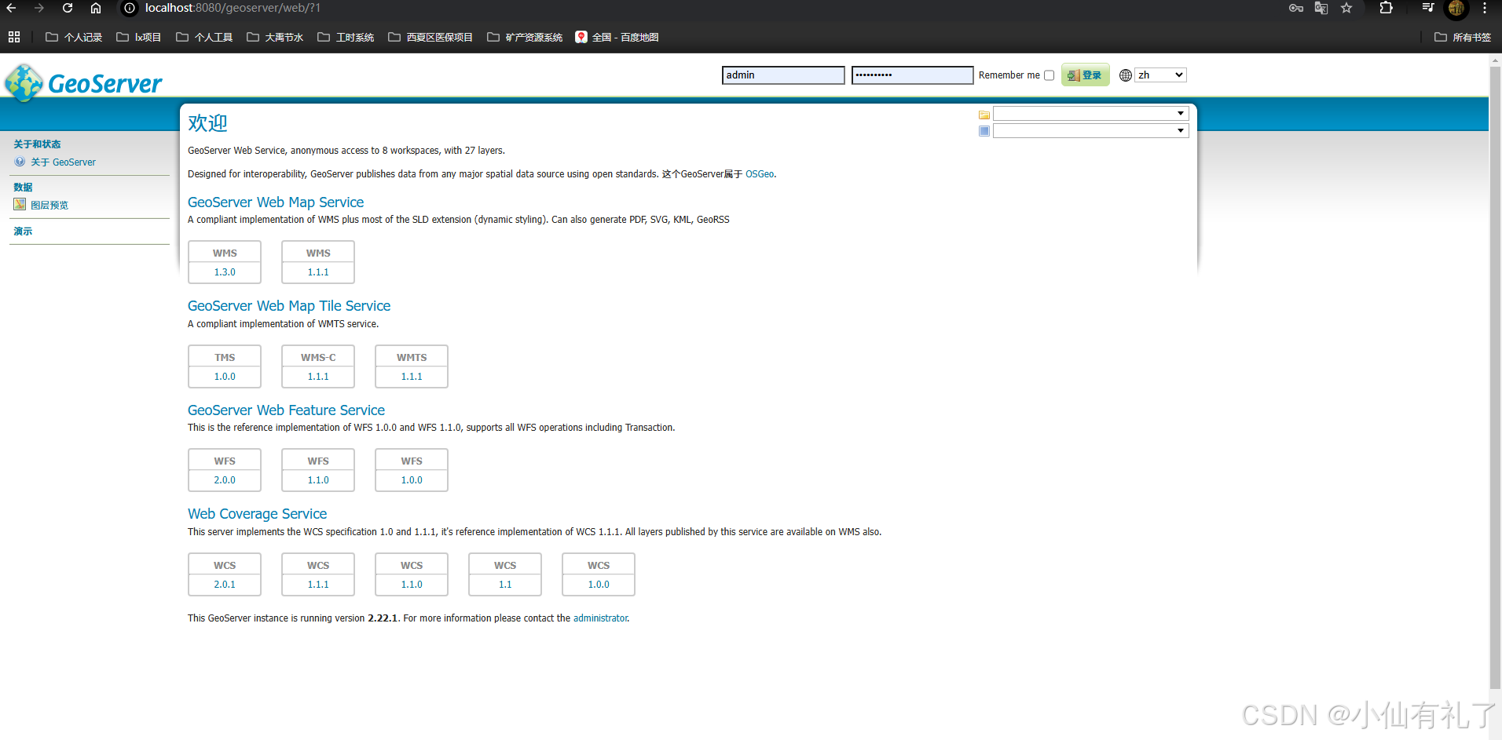This screenshot has width=1502, height=740.
Task: Click the browser address bar URL
Action: coord(233,8)
